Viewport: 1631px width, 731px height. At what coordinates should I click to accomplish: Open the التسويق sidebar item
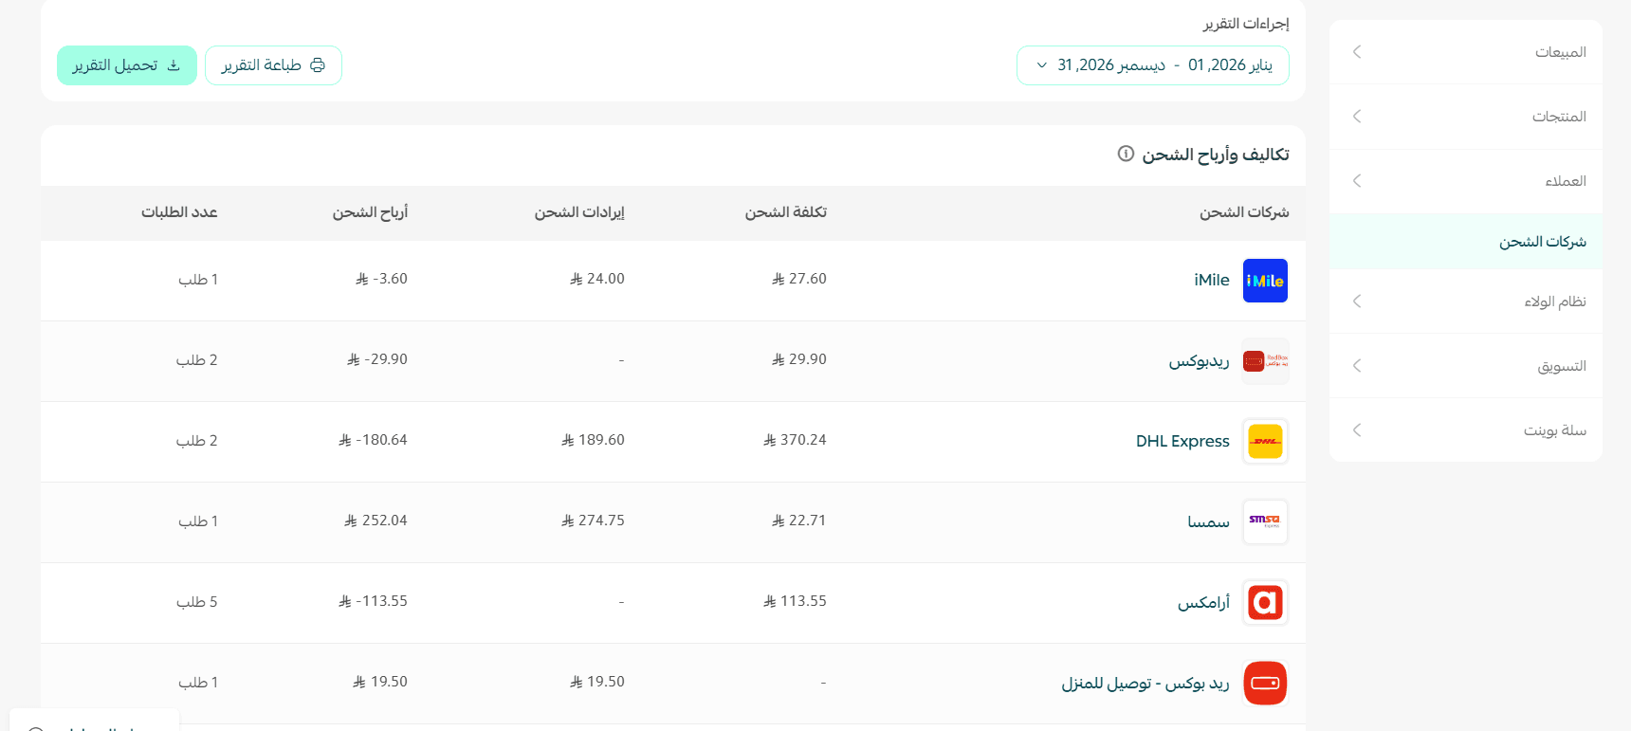tap(1465, 366)
